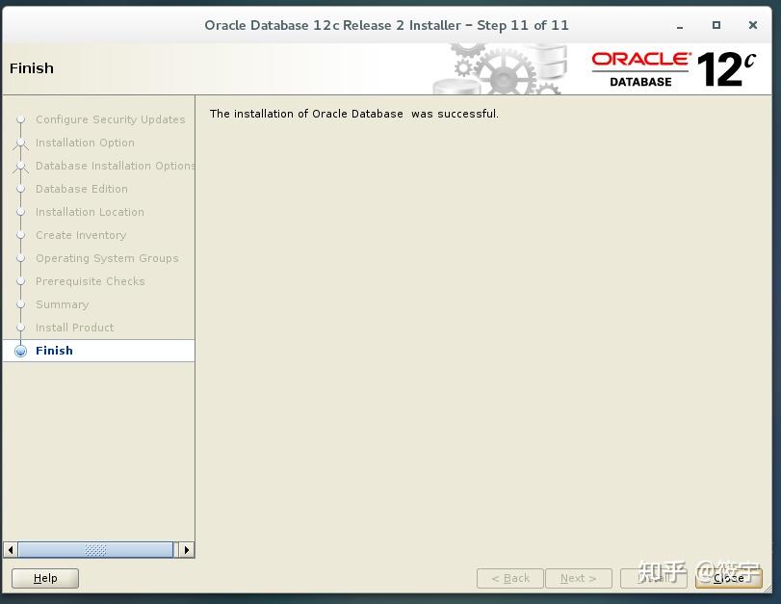Select Database Installation Options step
781x604 pixels.
(116, 166)
